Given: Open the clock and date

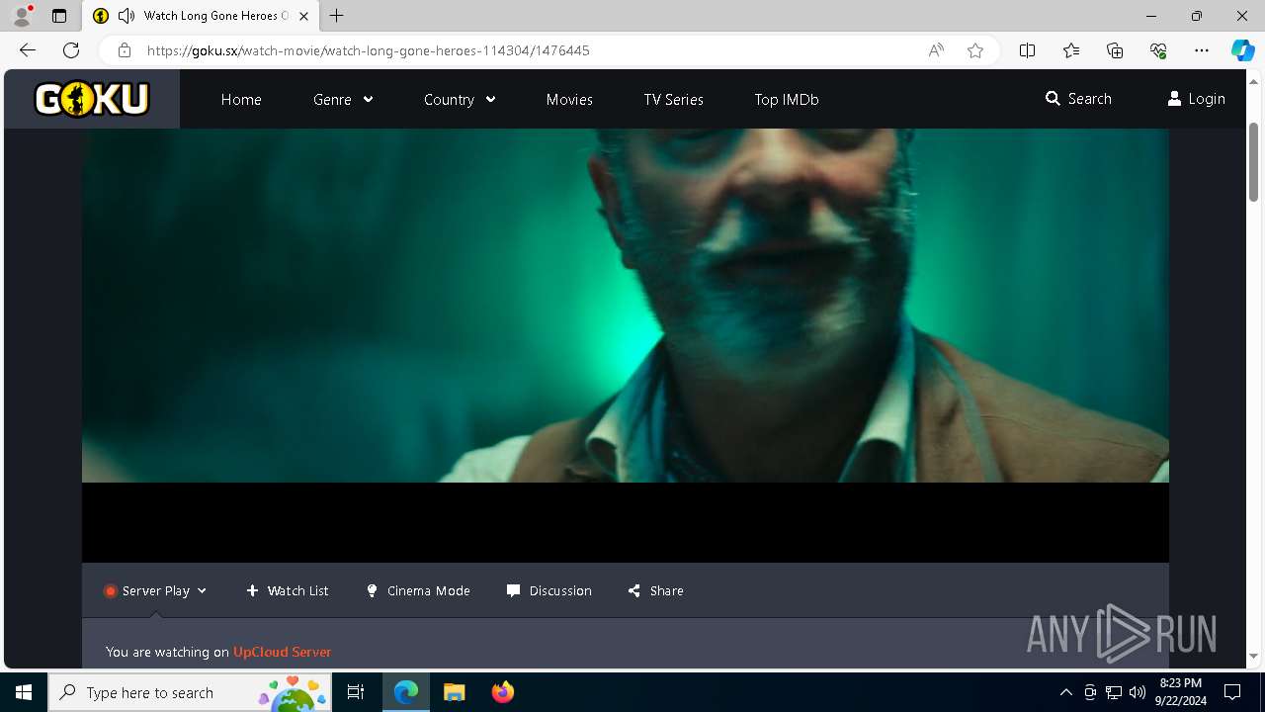Looking at the screenshot, I should [1180, 692].
